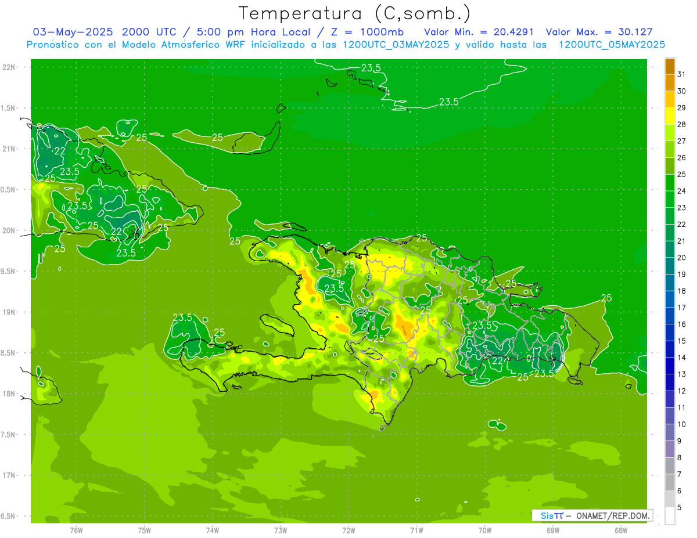Click the green legend swatch between 23 and 24
This screenshot has height=538, width=697.
(x=670, y=200)
